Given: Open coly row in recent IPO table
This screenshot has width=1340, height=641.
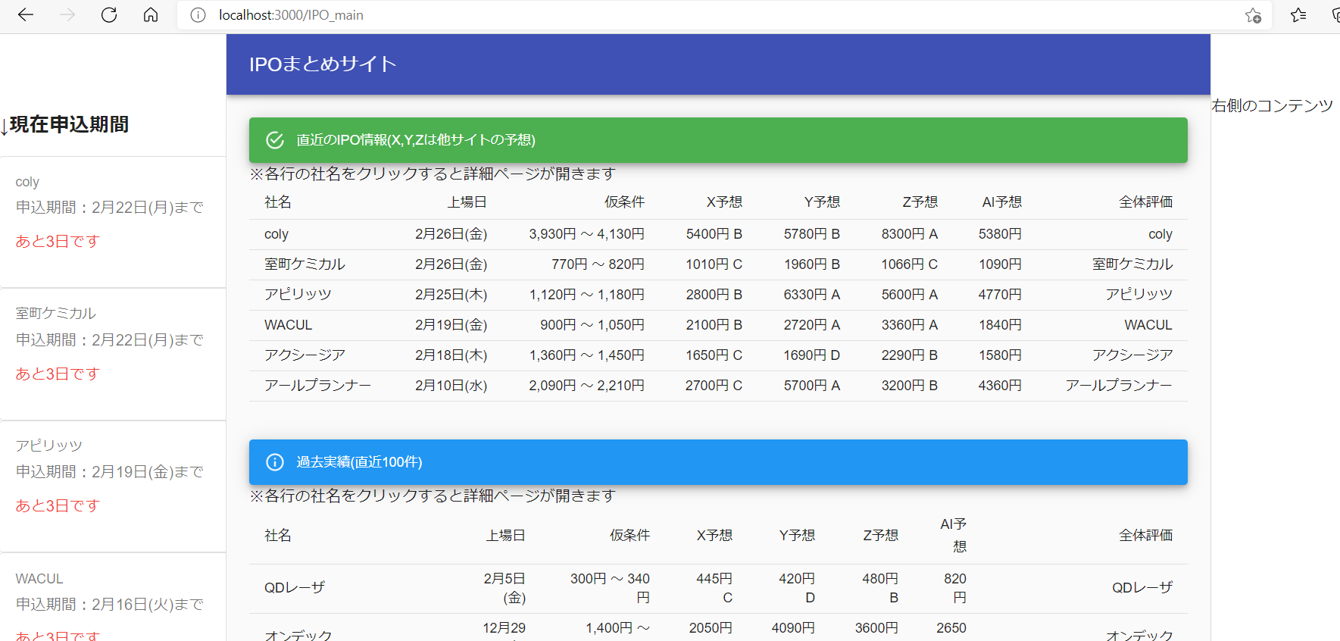Looking at the screenshot, I should point(276,234).
